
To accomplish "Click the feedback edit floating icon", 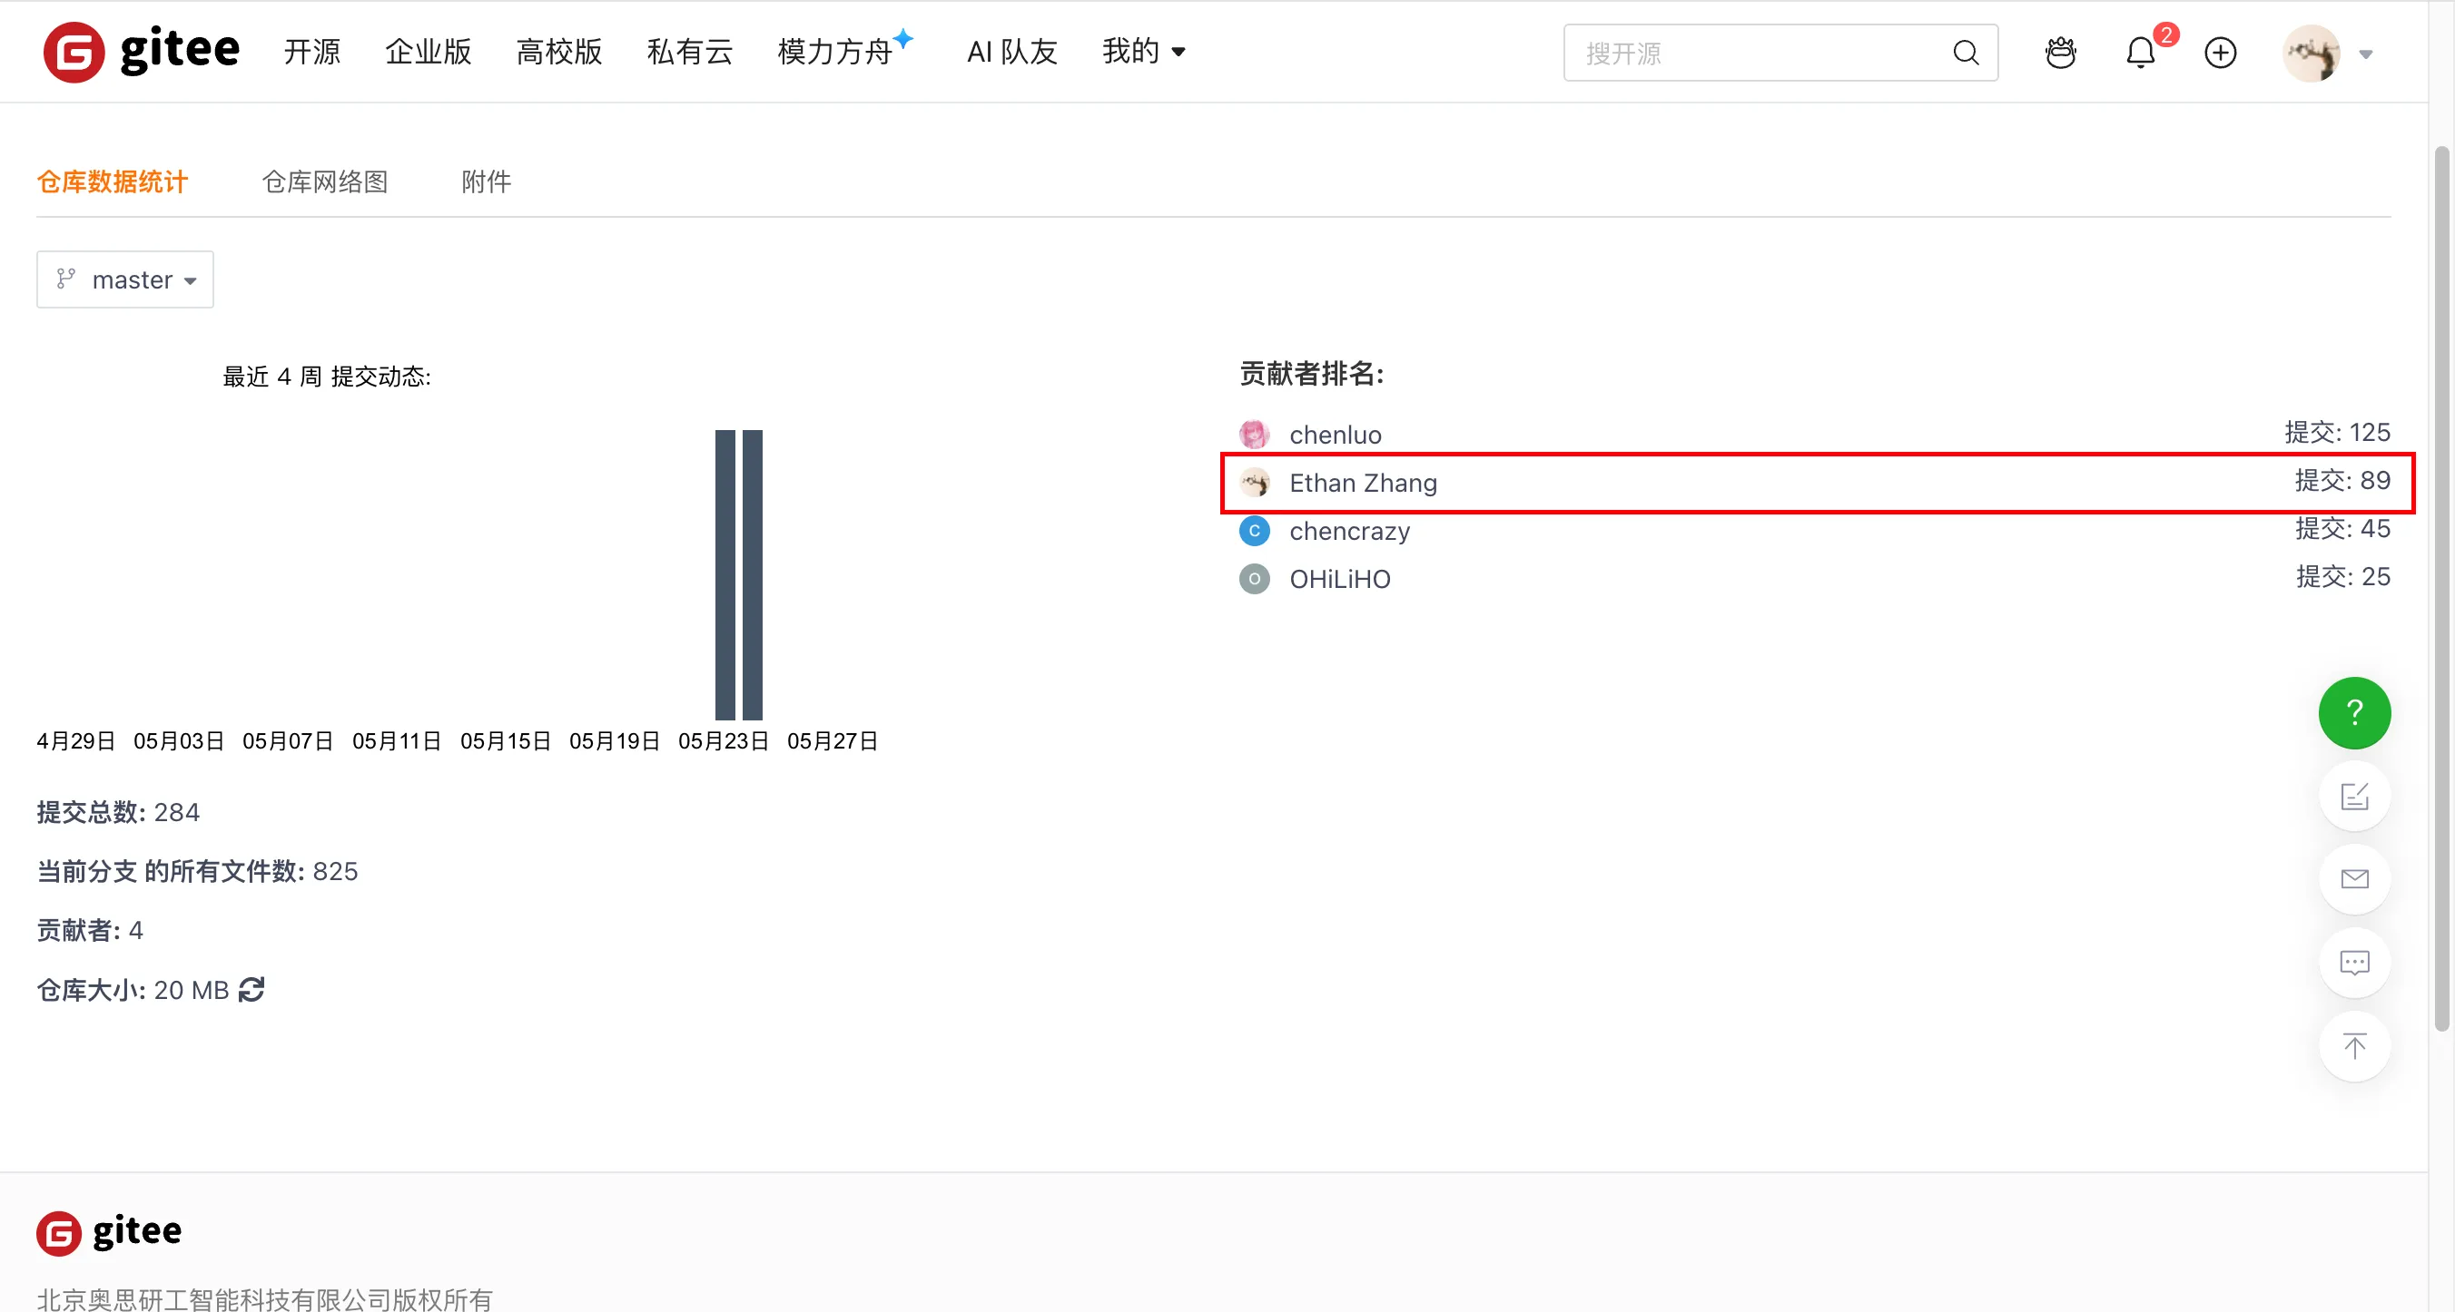I will coord(2355,796).
